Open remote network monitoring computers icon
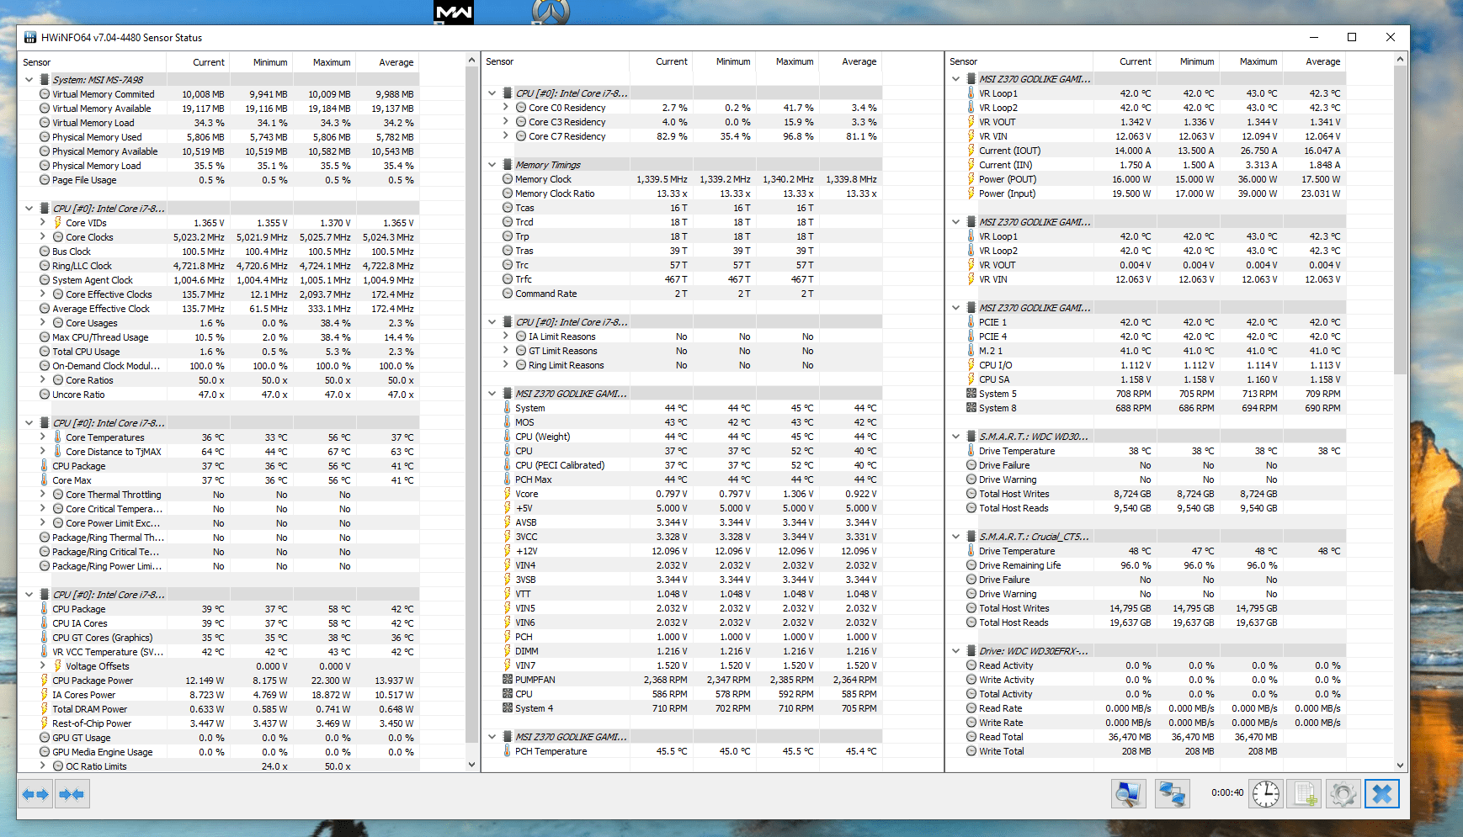Viewport: 1463px width, 837px height. 1173,794
